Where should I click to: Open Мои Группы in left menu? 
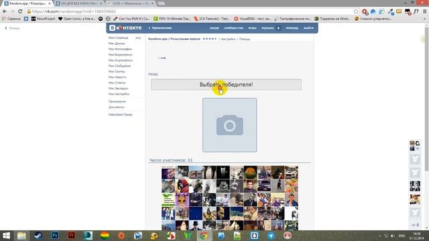pyautogui.click(x=117, y=72)
